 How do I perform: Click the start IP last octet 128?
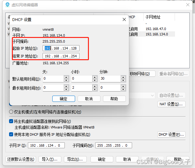74,48
